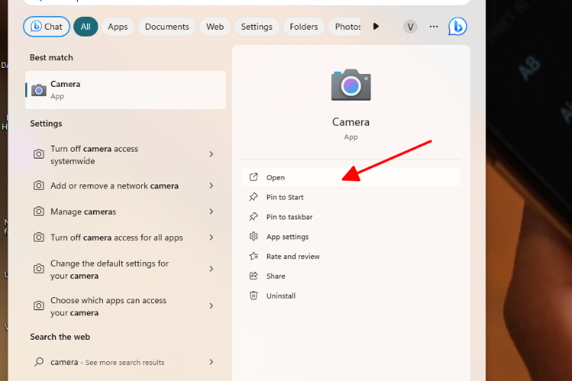
Task: Expand chevron for camera access systemwide
Action: point(211,154)
